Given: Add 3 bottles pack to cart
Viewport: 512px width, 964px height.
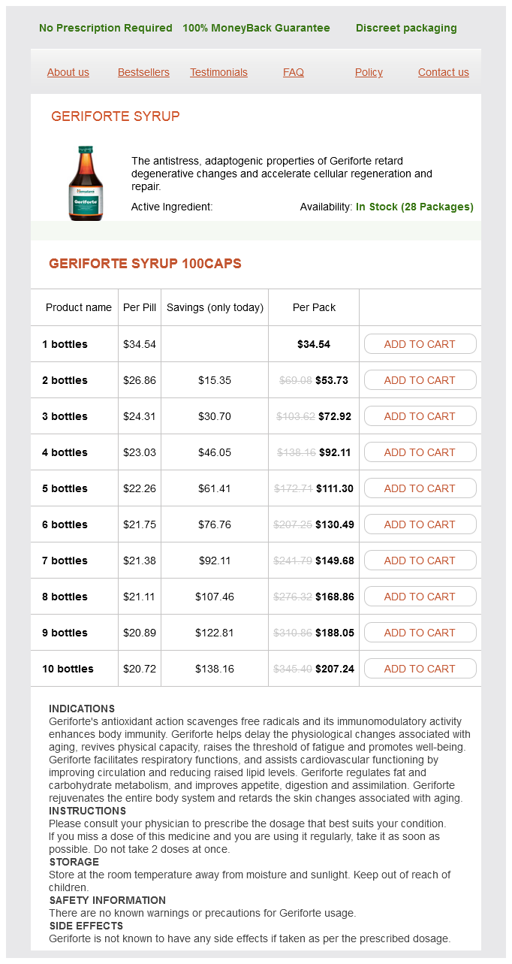Looking at the screenshot, I should 420,416.
